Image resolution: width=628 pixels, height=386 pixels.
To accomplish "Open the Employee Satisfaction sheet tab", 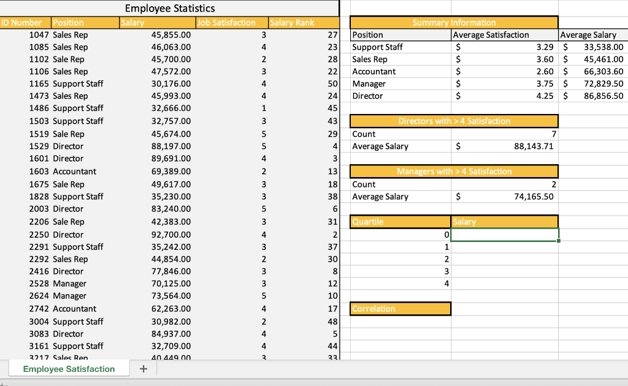I will [x=69, y=369].
